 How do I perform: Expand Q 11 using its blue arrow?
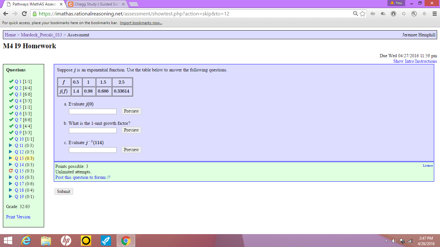tap(11, 145)
